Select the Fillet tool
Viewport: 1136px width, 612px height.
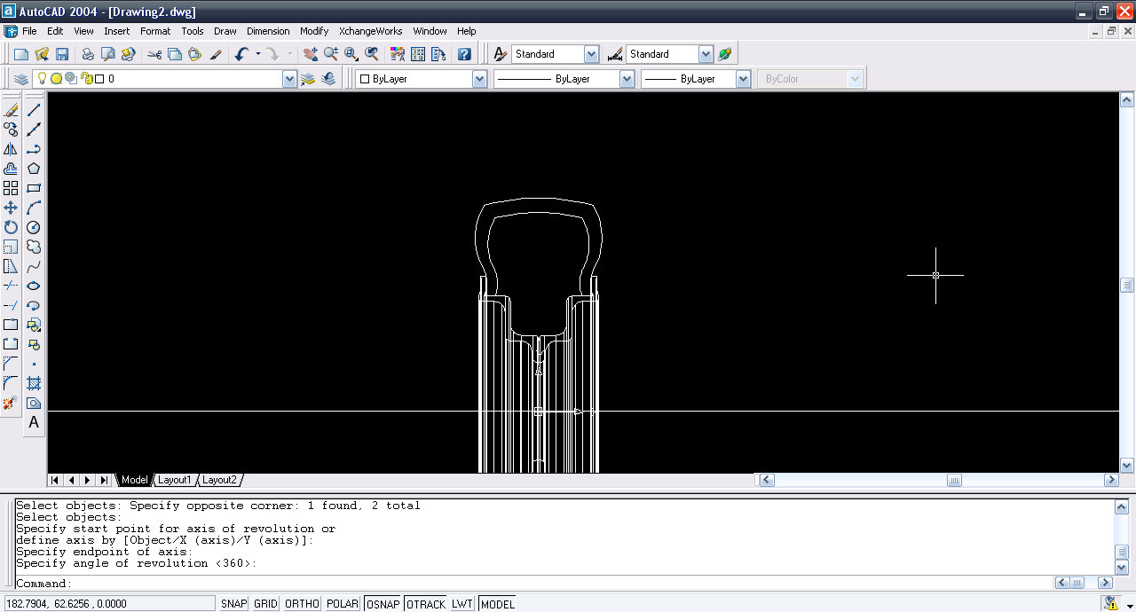pyautogui.click(x=11, y=383)
